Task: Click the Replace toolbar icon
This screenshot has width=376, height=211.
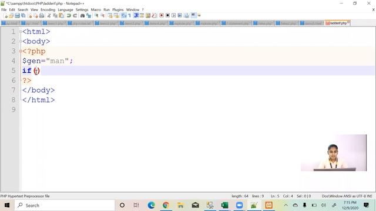Action: coord(89,16)
